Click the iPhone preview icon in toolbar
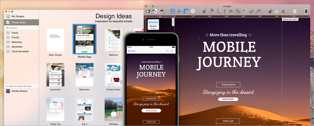 click(306, 11)
